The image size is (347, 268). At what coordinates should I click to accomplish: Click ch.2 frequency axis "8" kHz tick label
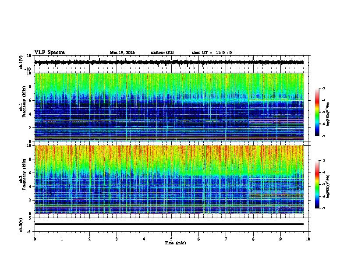point(30,159)
